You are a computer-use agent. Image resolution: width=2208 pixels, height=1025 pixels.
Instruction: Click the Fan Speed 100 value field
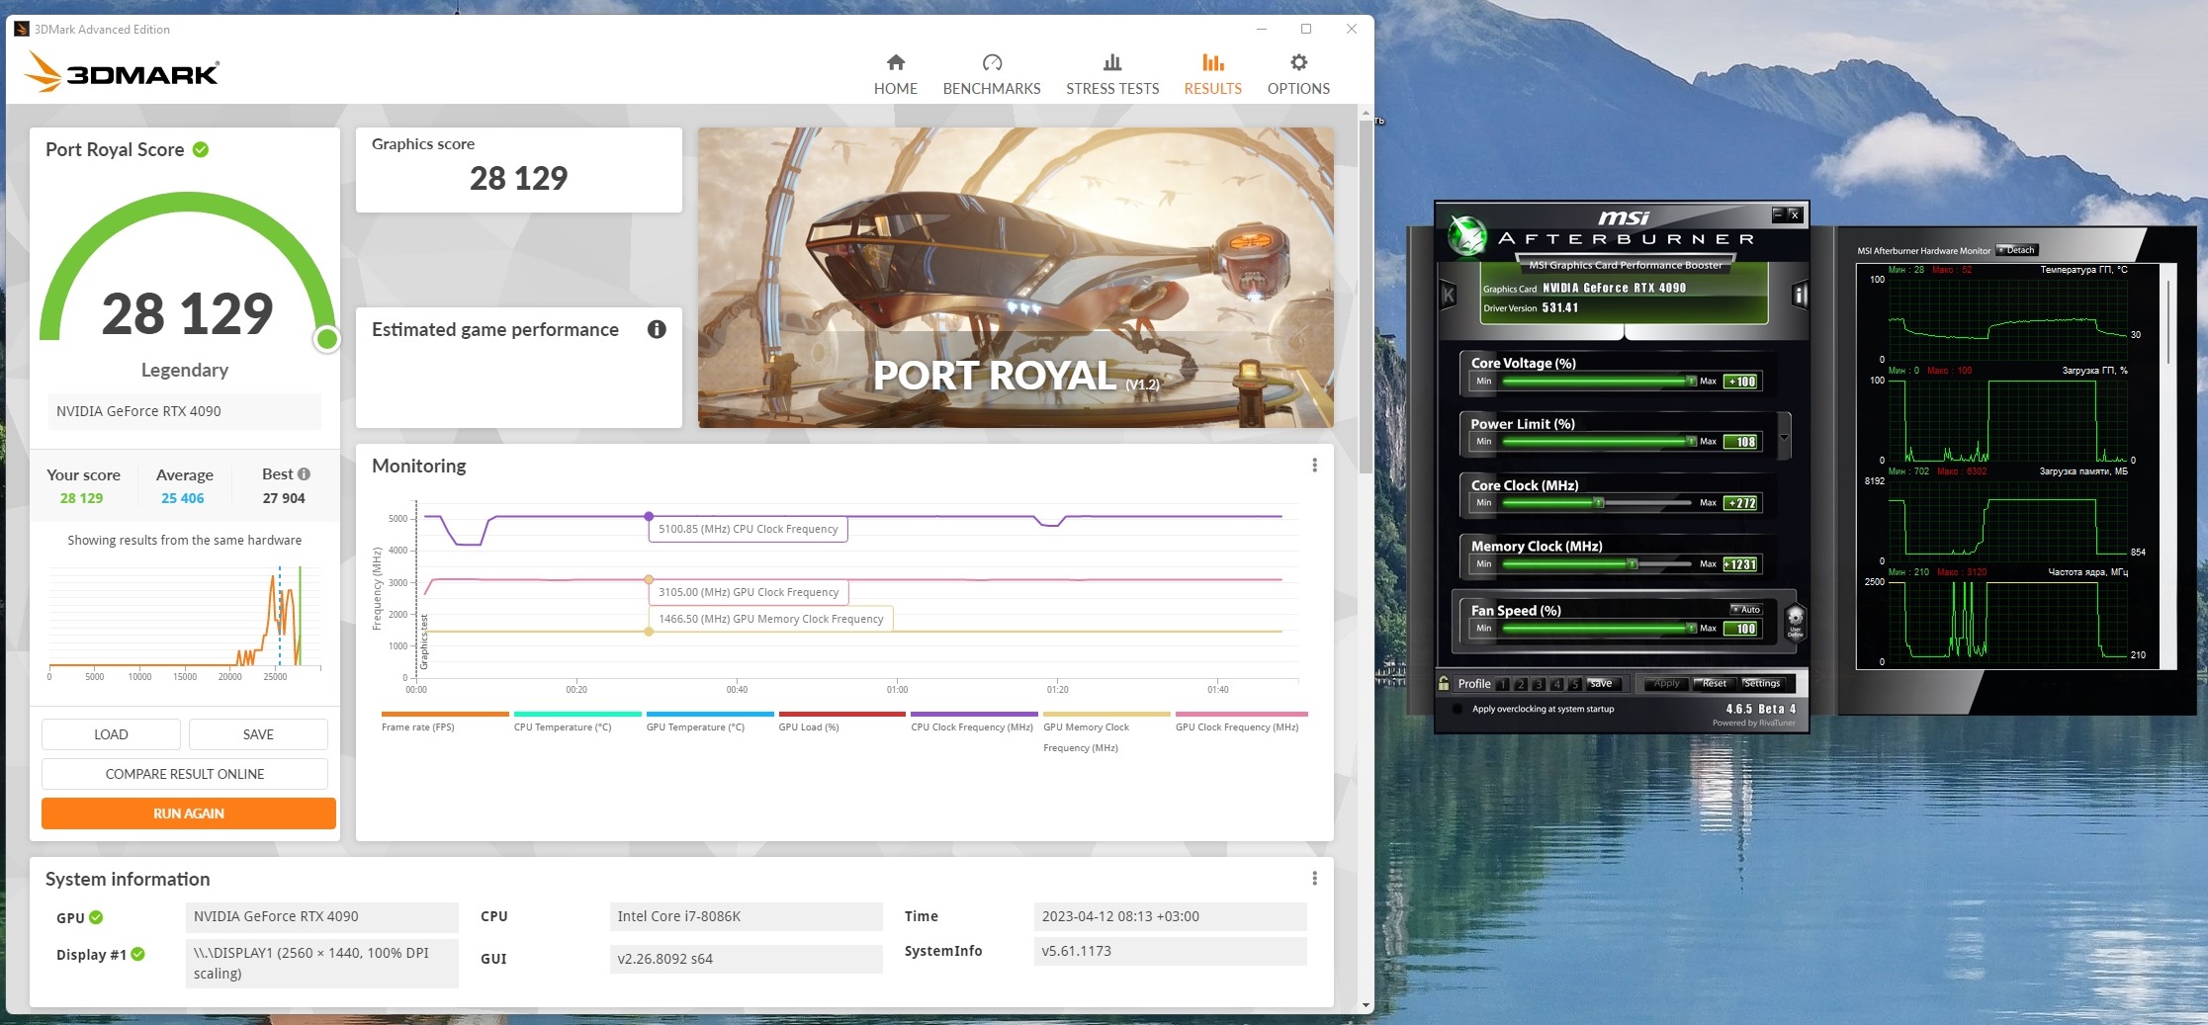(x=1741, y=629)
